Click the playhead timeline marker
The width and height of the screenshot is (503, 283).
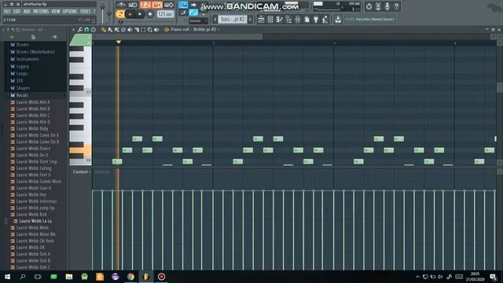(119, 42)
